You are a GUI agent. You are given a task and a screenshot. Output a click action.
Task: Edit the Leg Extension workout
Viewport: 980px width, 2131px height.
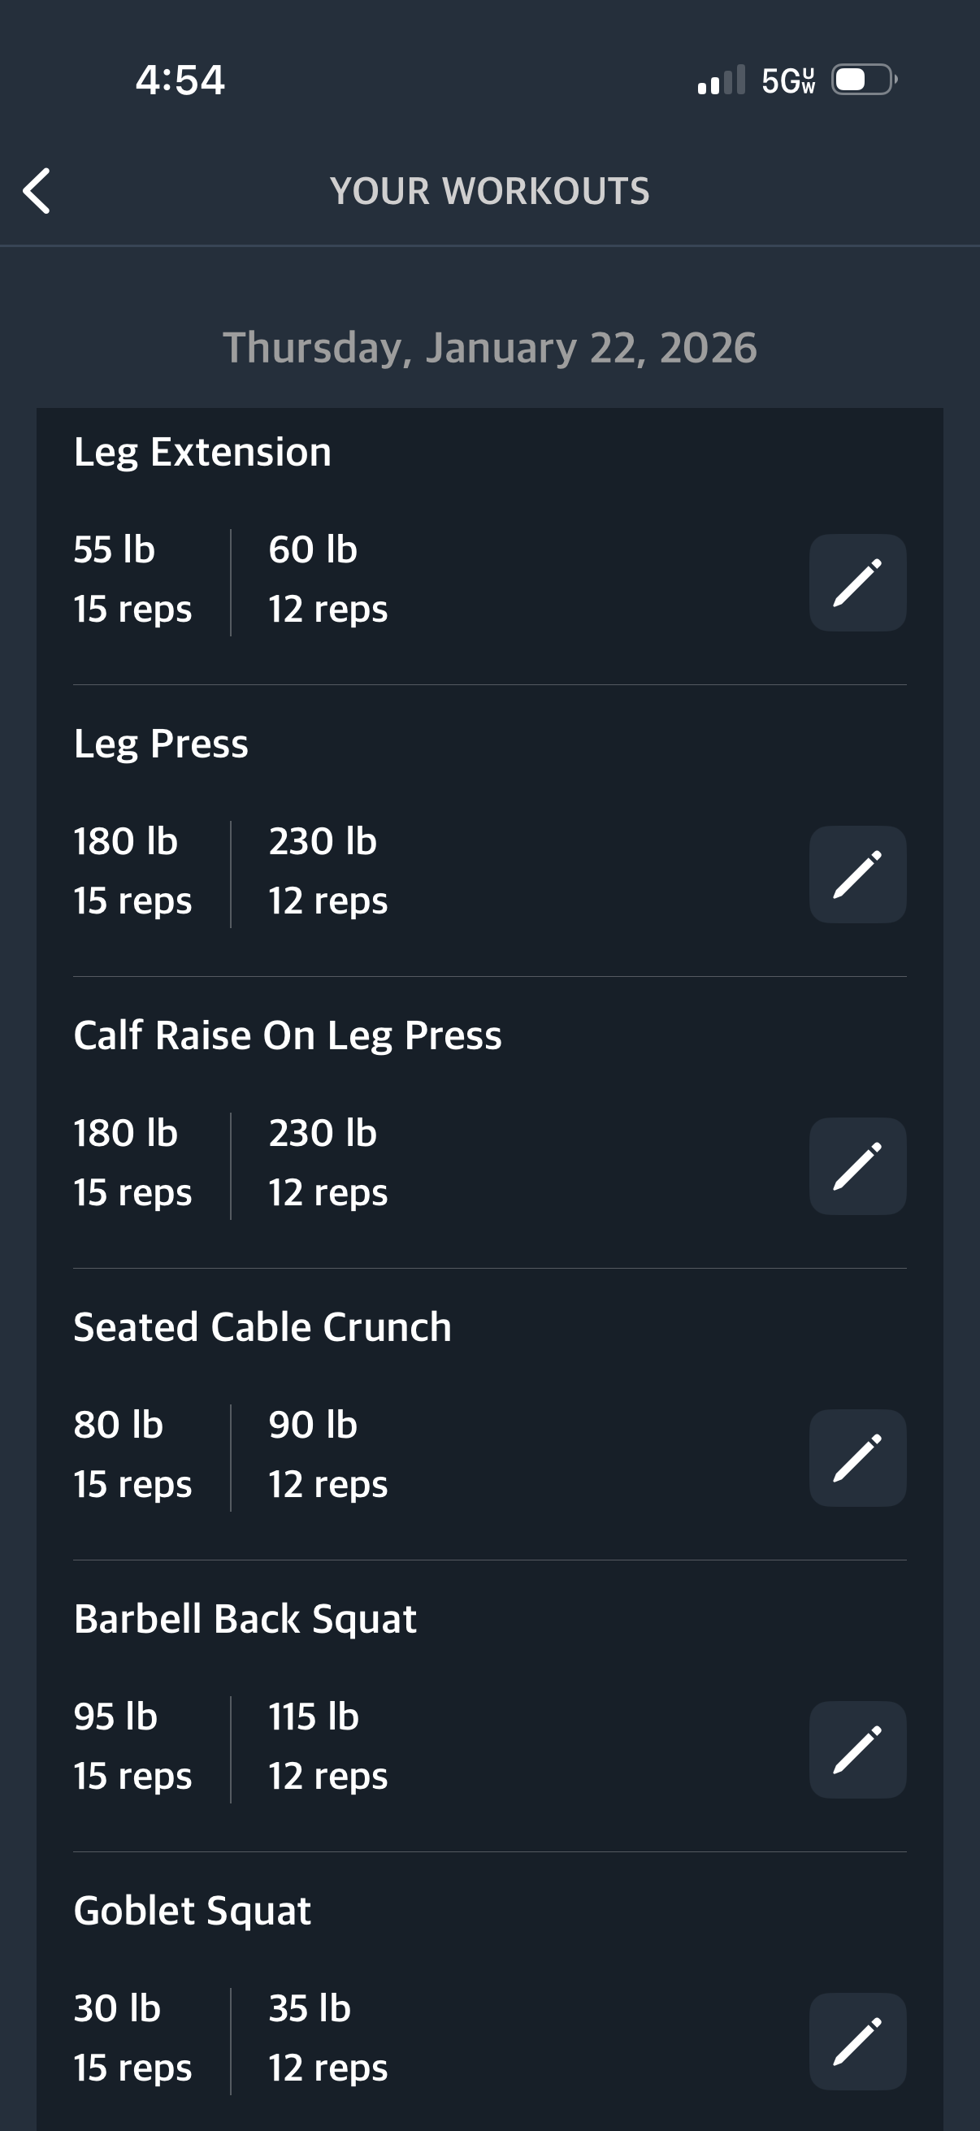click(856, 584)
